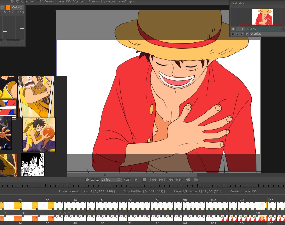The height and width of the screenshot is (225, 285).
Task: Zoom in with Navigator plus button
Action: coord(242,29)
